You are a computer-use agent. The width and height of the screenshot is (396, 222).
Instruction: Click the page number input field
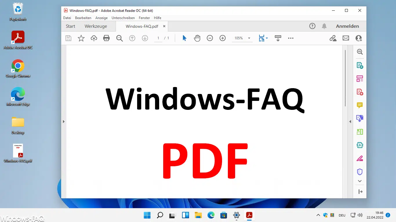coord(158,38)
